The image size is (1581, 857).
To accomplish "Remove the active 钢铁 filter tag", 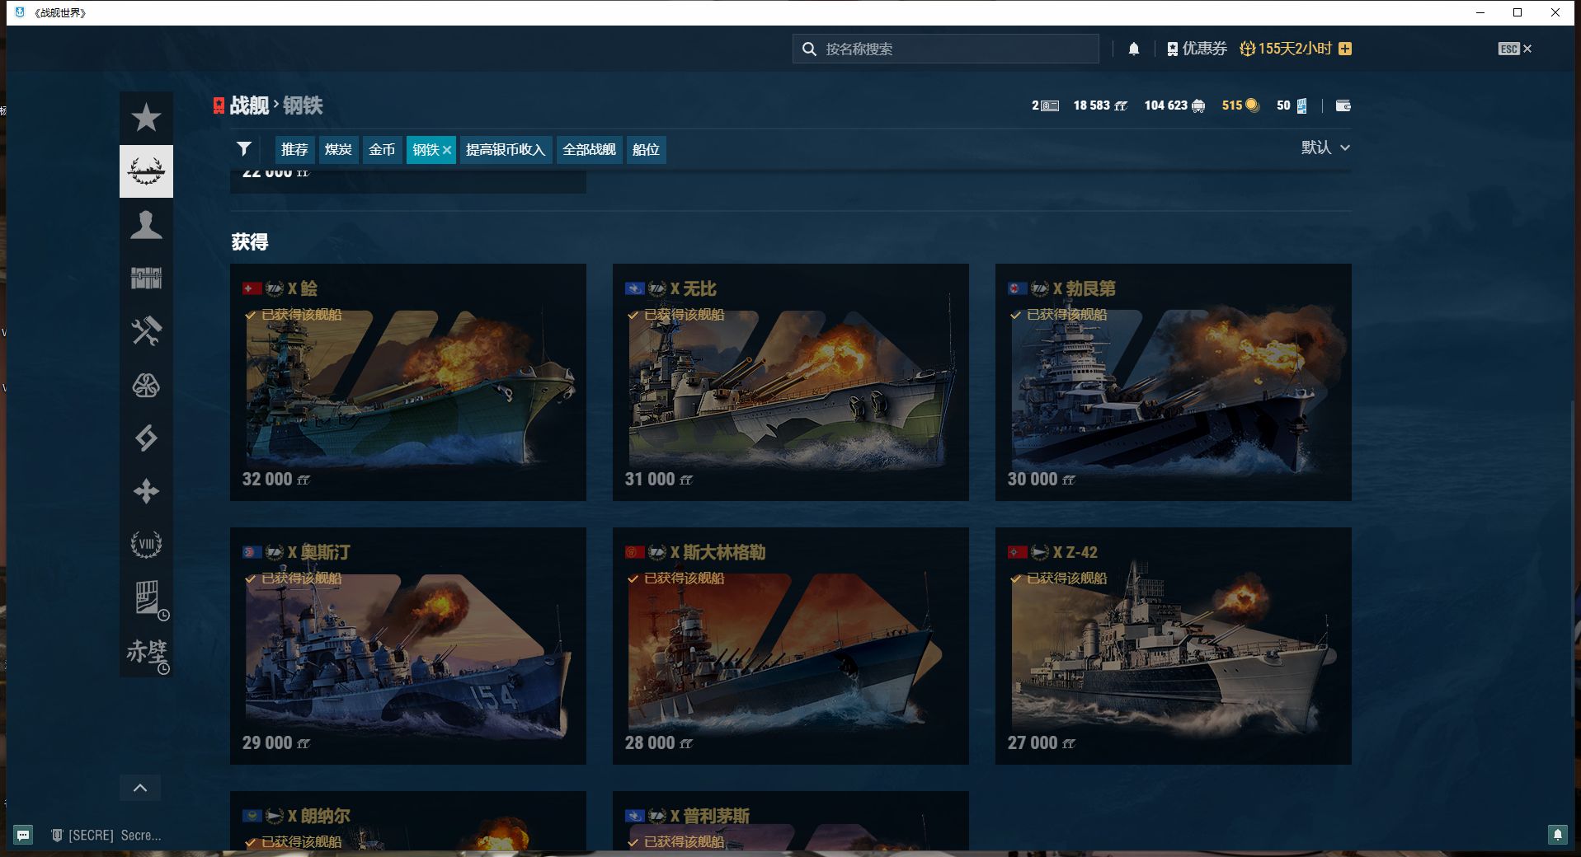I will [x=447, y=150].
